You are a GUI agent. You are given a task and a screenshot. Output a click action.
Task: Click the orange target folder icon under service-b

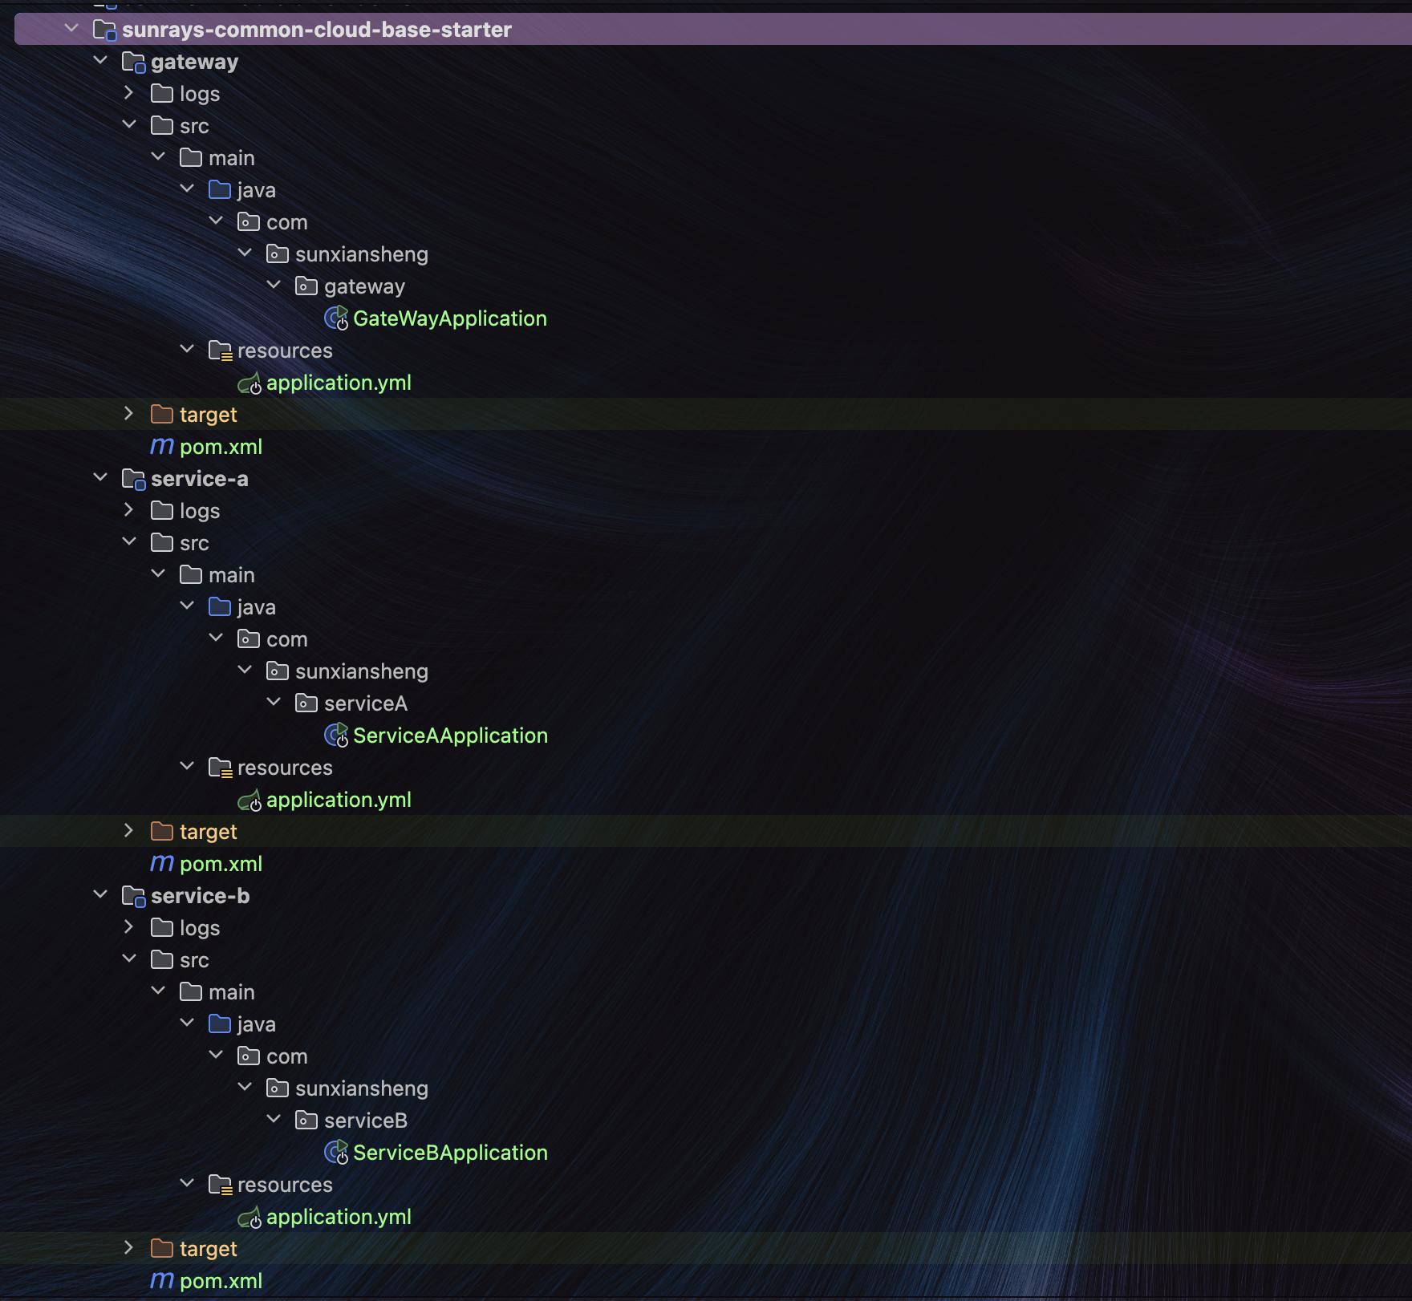162,1248
